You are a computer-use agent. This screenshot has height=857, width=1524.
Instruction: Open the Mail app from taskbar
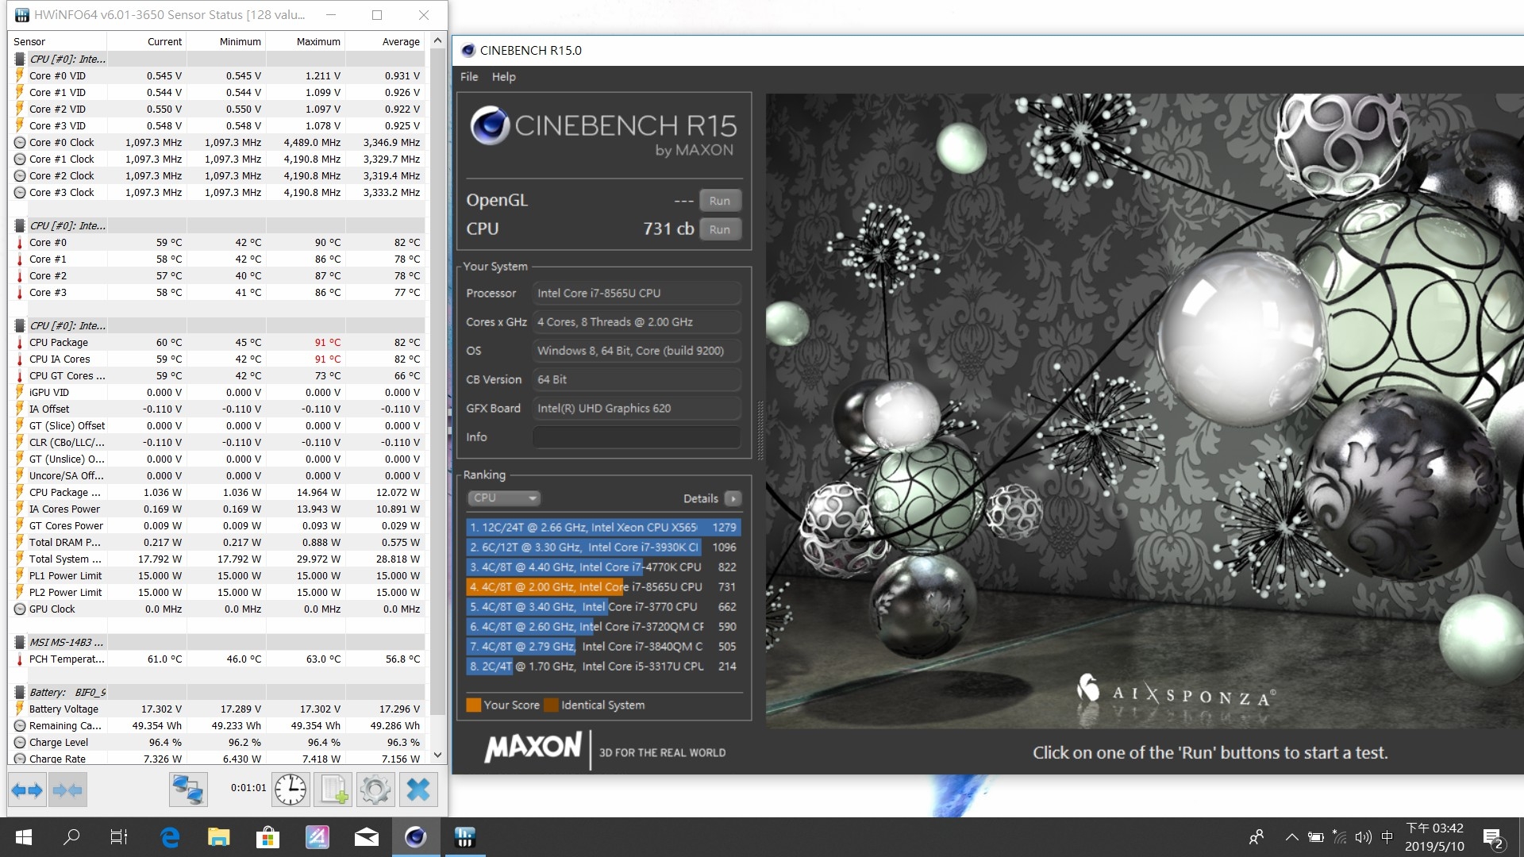click(x=366, y=837)
